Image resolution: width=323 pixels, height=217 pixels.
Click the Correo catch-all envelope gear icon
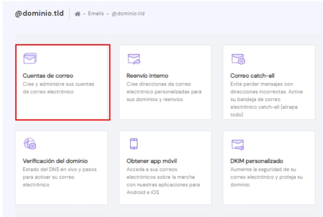pos(237,60)
